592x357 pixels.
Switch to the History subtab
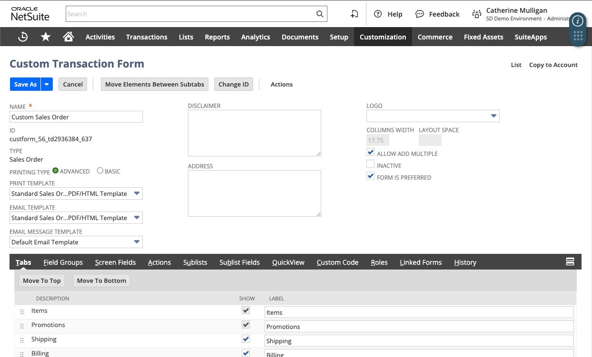465,262
